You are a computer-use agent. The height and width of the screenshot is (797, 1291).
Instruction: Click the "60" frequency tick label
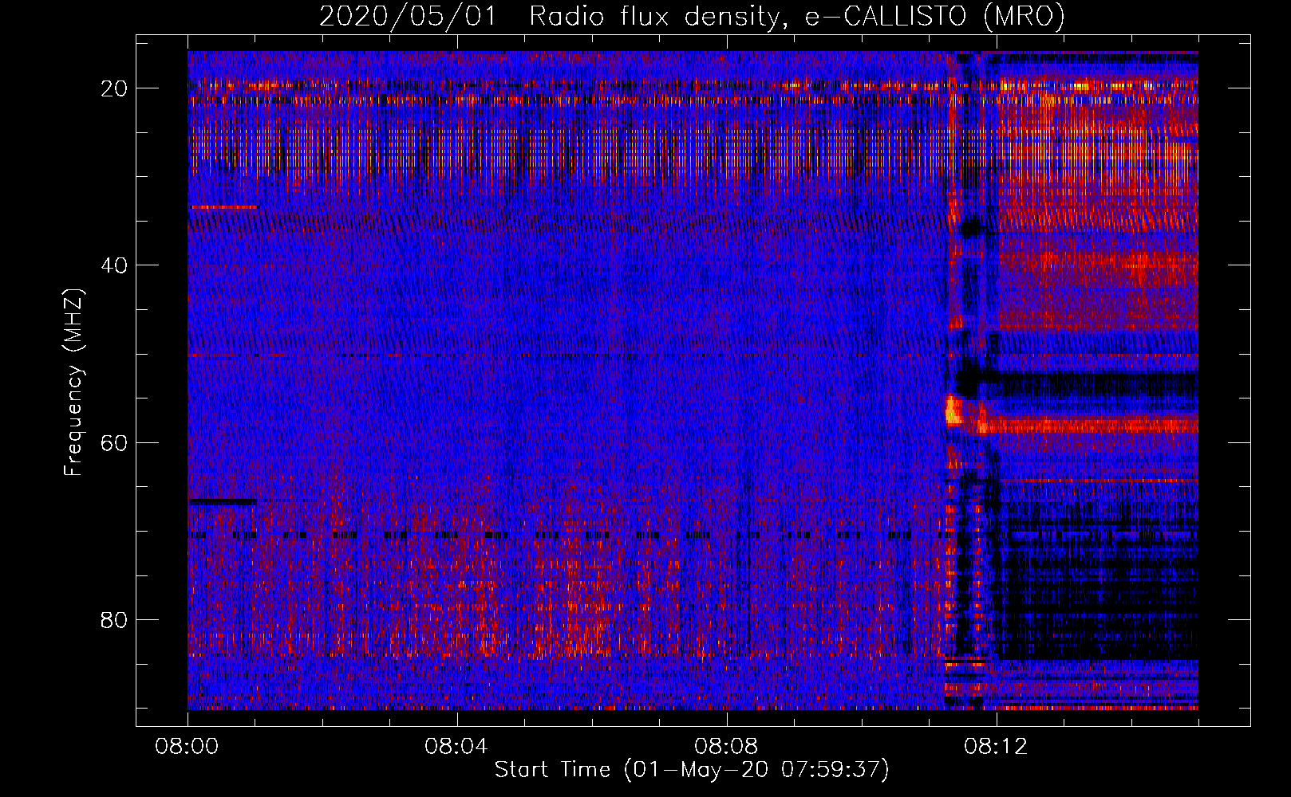pyautogui.click(x=115, y=442)
